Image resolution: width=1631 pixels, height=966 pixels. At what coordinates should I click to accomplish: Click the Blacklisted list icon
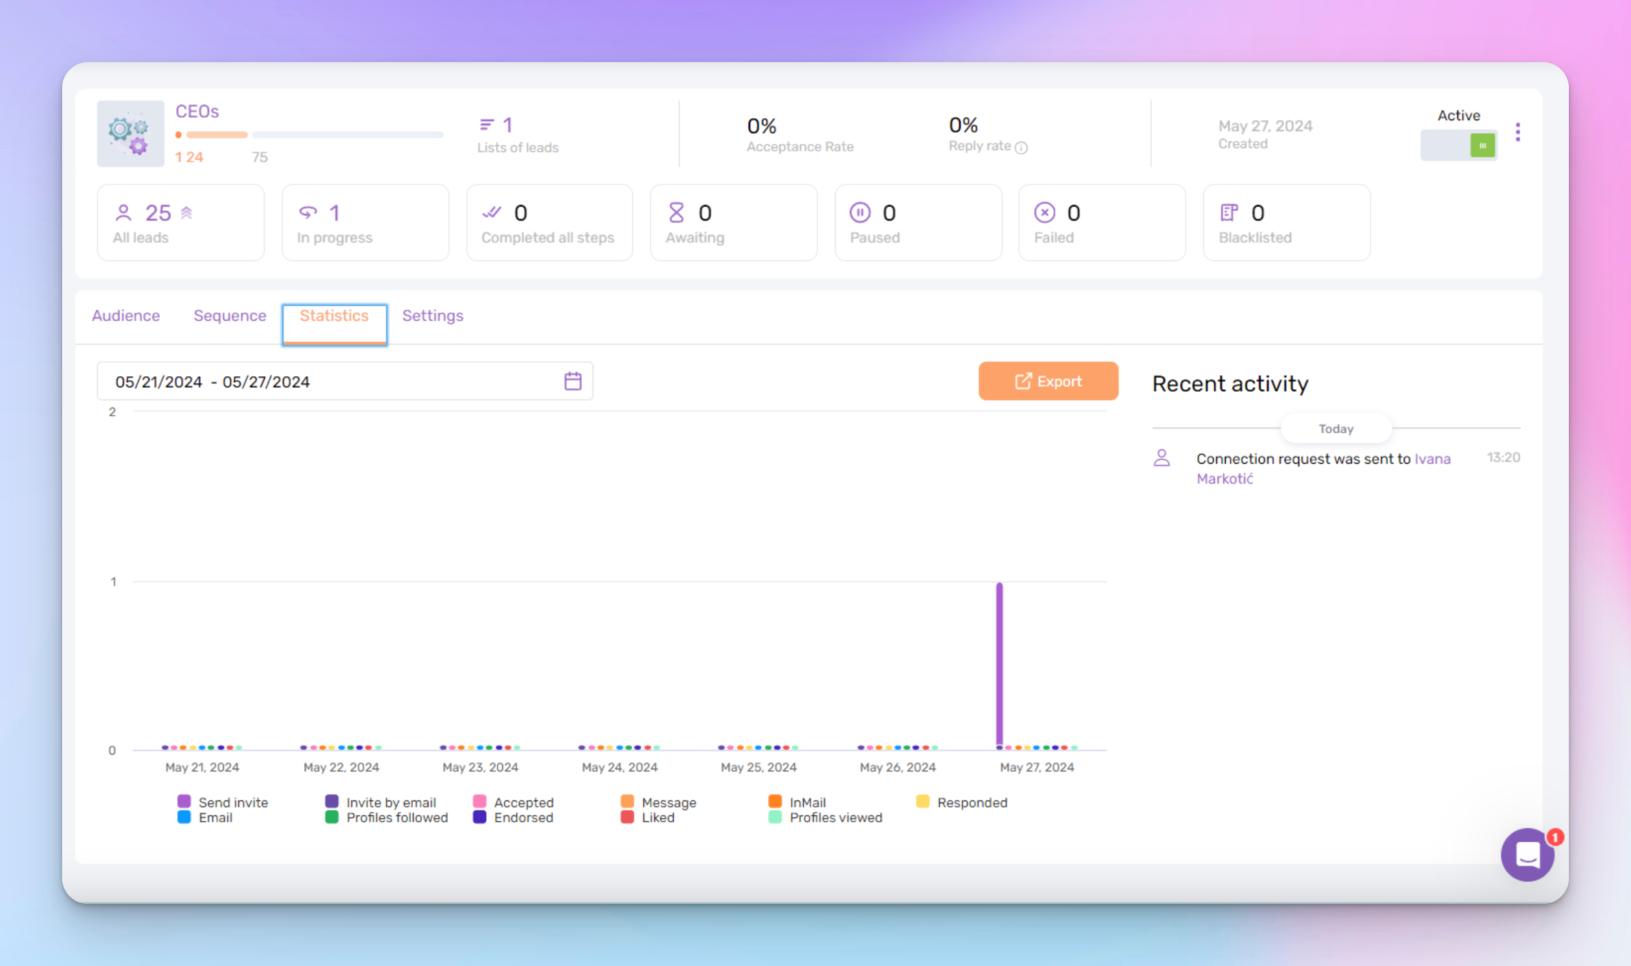coord(1228,213)
